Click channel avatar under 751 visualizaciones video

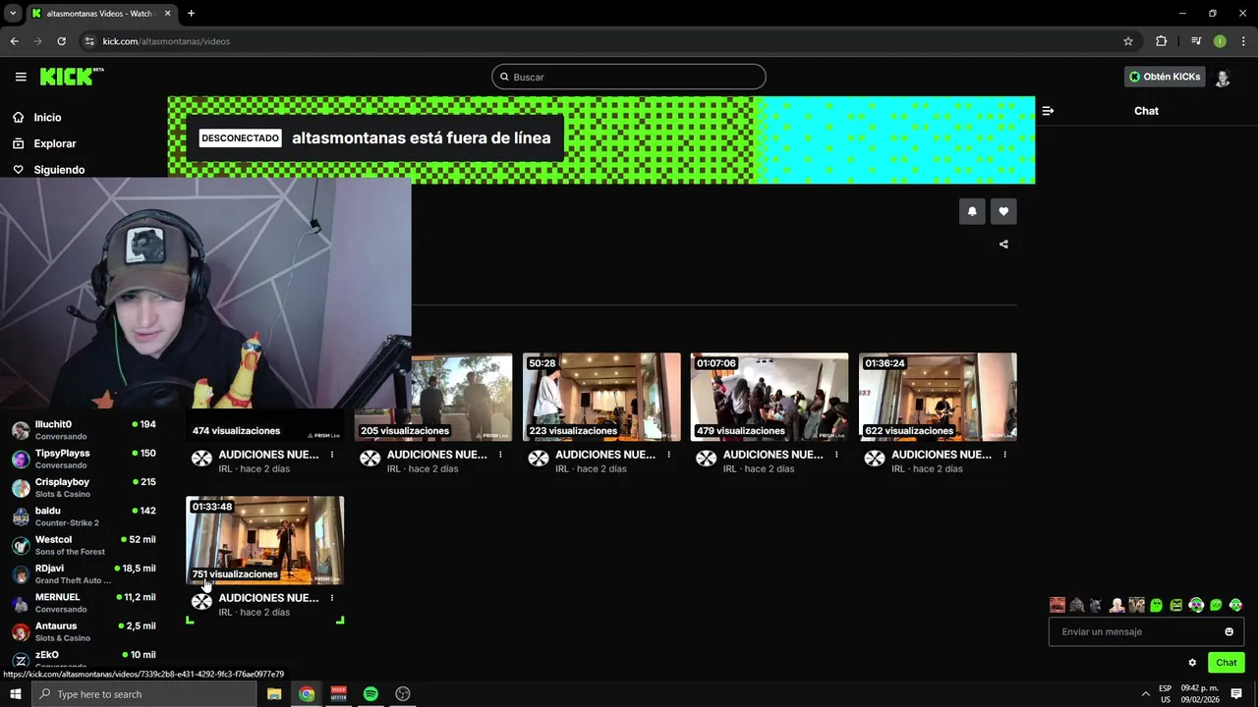tap(201, 602)
